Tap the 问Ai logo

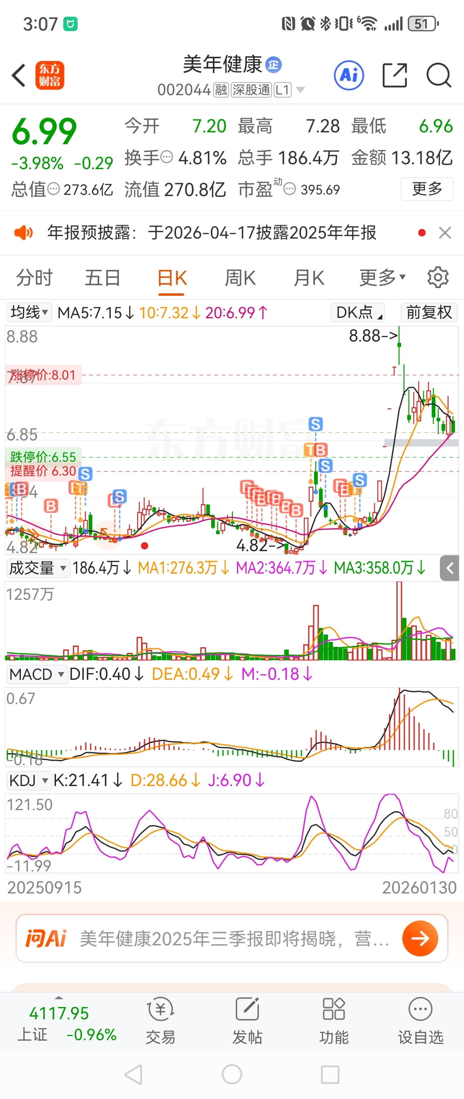(x=46, y=938)
